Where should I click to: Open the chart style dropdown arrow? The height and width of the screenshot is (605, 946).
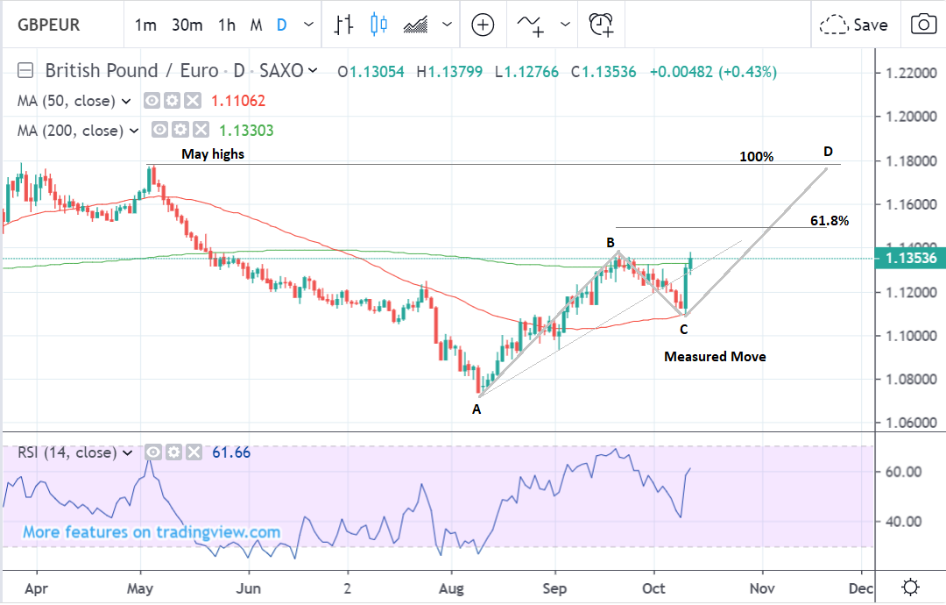pos(448,25)
